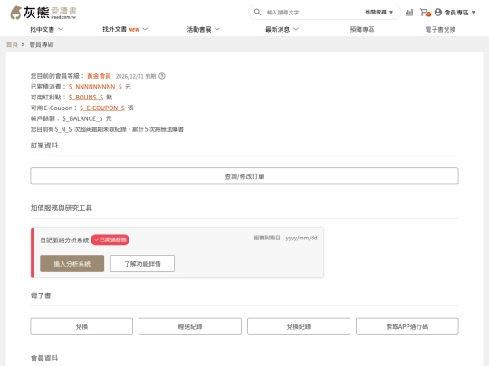Click the 會員專區 breadcrumb text

point(42,44)
